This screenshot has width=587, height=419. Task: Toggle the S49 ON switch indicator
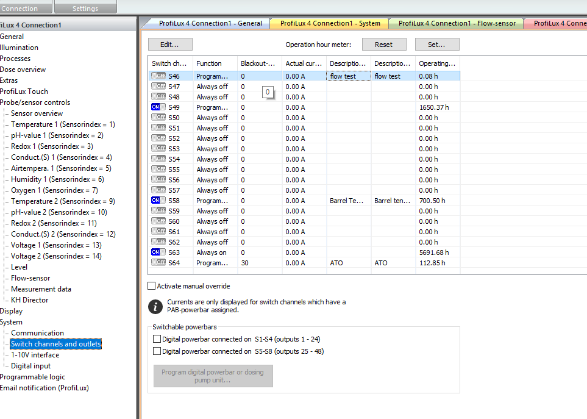158,107
